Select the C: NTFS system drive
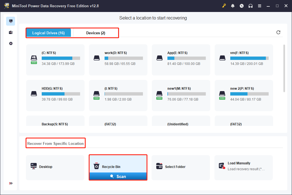This screenshot has width=292, height=195. [x=55, y=60]
